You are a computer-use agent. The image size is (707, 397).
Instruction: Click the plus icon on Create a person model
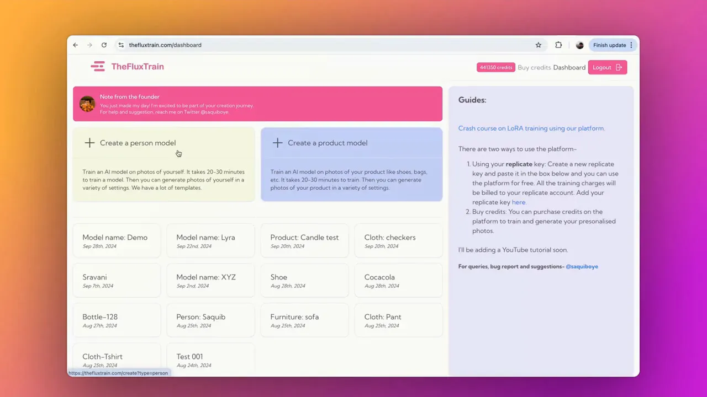pos(89,142)
